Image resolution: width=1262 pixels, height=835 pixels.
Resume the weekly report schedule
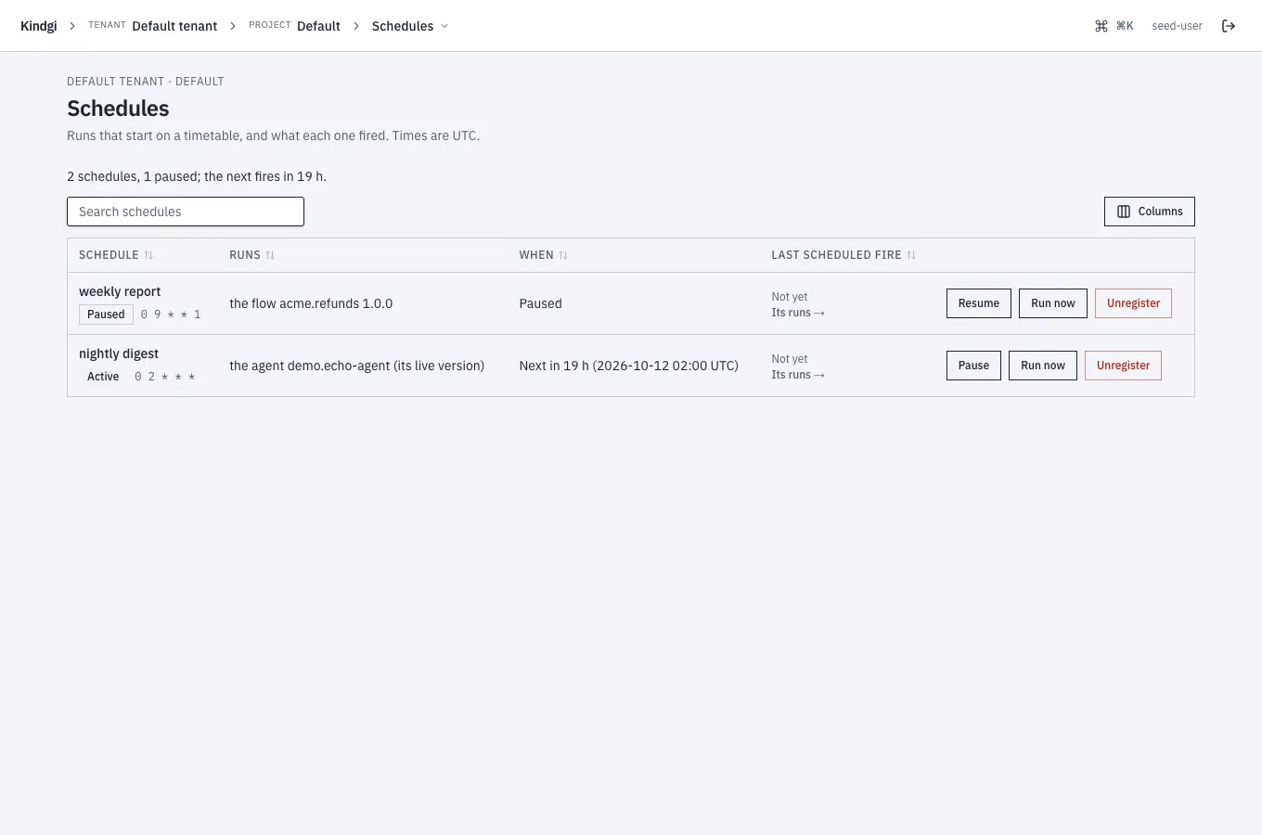(979, 303)
